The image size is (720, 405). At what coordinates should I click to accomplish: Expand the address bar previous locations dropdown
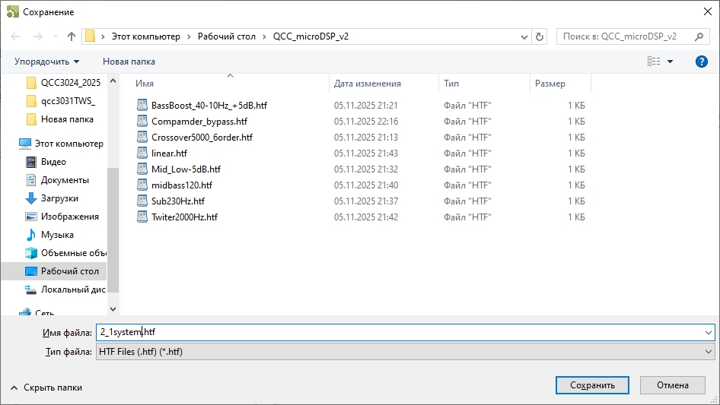pos(524,36)
